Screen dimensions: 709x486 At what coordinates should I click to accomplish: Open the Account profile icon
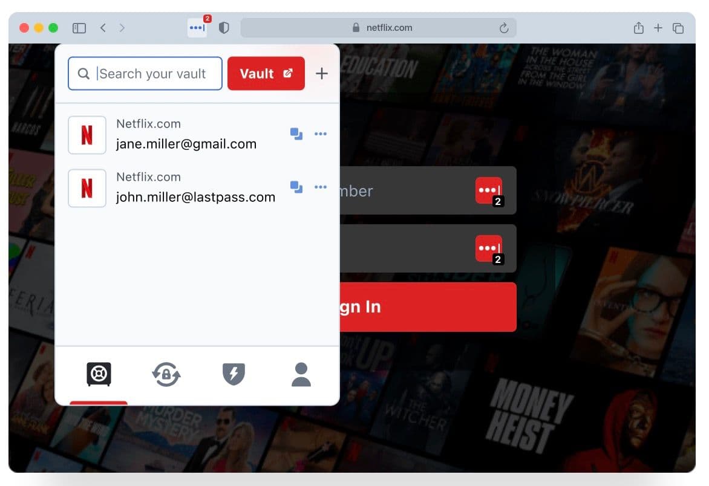(x=301, y=374)
